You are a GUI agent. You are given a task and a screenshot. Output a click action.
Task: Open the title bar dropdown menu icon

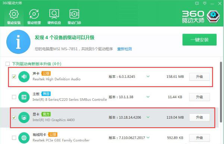(x=205, y=3)
